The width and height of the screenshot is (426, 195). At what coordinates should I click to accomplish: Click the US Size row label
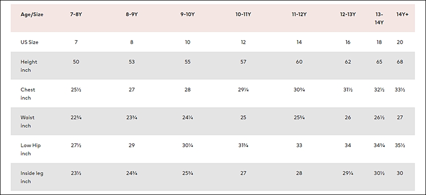(30, 42)
